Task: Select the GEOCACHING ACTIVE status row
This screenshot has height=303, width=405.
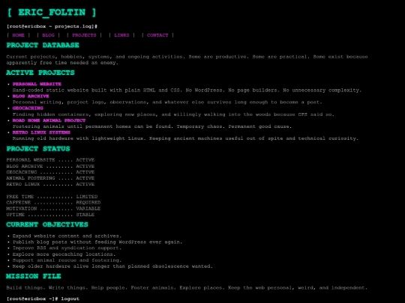Action: [50, 172]
